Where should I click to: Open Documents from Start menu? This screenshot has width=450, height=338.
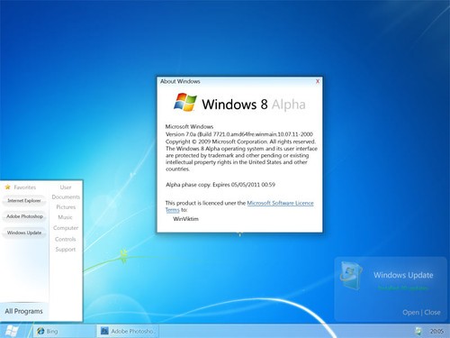point(66,197)
